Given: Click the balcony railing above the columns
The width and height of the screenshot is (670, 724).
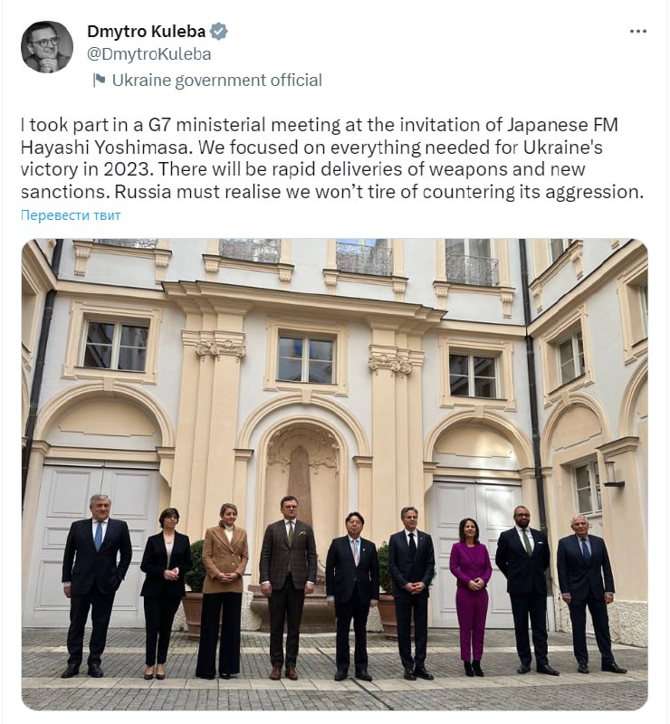Looking at the screenshot, I should pos(365,259).
